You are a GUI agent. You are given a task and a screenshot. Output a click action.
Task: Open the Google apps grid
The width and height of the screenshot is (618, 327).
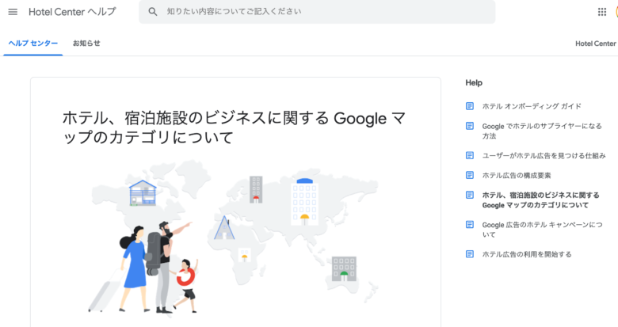tap(602, 12)
